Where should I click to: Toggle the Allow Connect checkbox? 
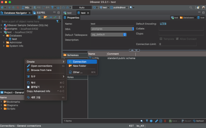[x=177, y=39]
